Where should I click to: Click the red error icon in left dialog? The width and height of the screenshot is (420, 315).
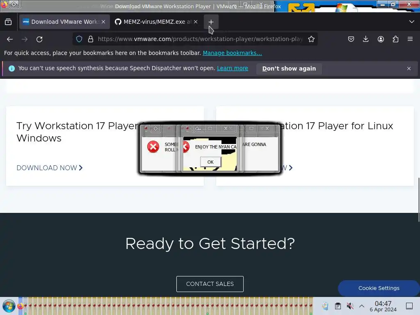tap(153, 147)
